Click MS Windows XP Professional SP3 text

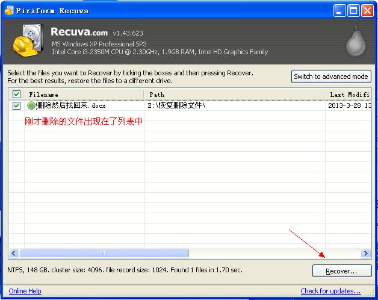coord(99,44)
